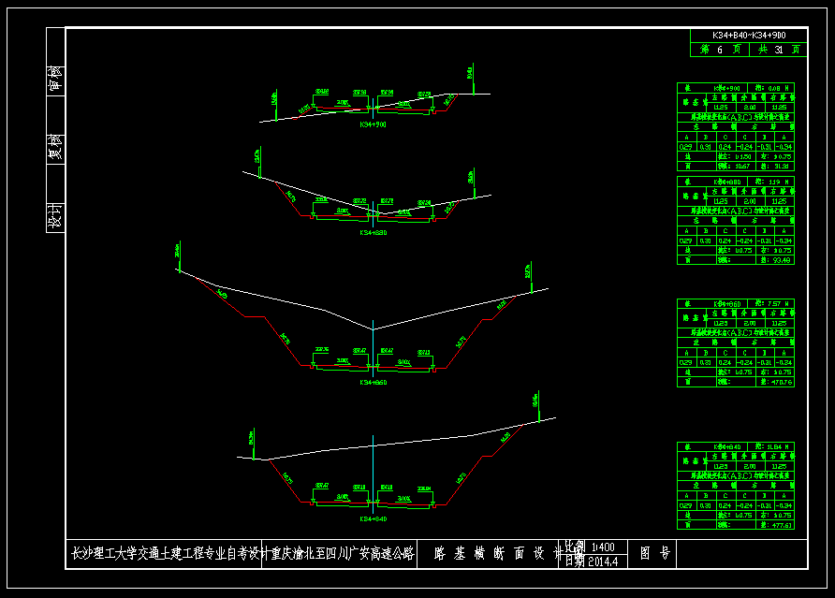The width and height of the screenshot is (835, 598).
Task: Click the K34+860 station label
Action: pos(374,382)
